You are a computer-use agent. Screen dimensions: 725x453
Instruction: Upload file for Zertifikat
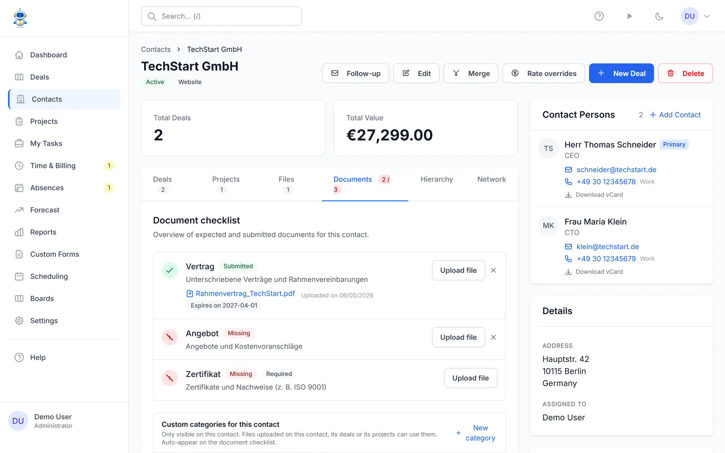470,378
